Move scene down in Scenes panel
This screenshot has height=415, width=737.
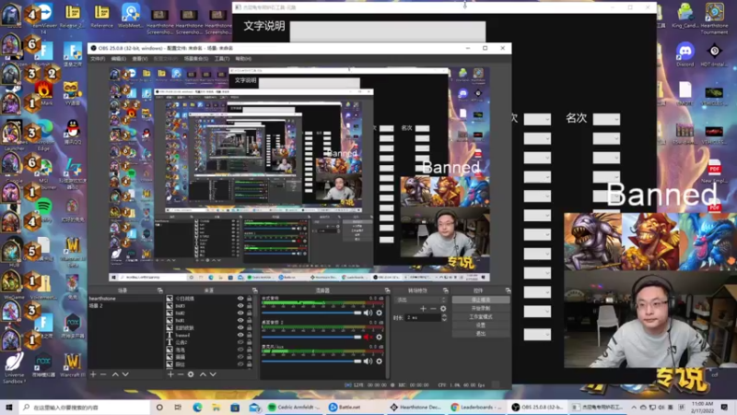[x=125, y=374]
